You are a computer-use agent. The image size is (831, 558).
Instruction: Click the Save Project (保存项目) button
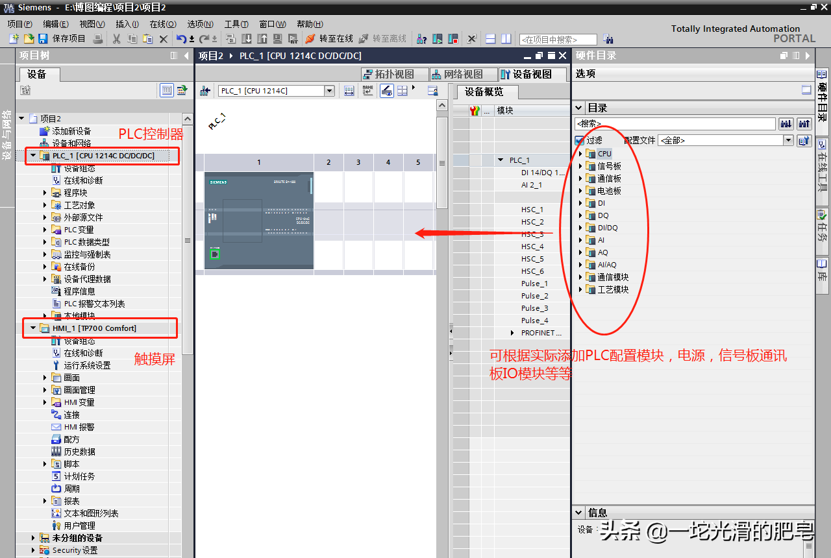pos(62,39)
